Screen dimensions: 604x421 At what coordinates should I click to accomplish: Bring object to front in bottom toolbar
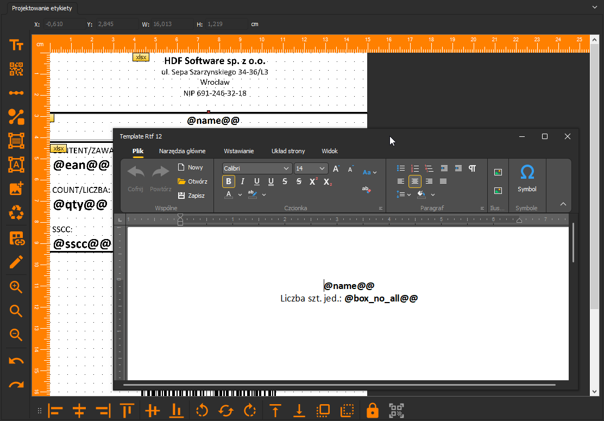pyautogui.click(x=275, y=411)
